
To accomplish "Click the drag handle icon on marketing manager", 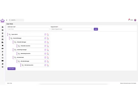I will [x=15, y=50].
